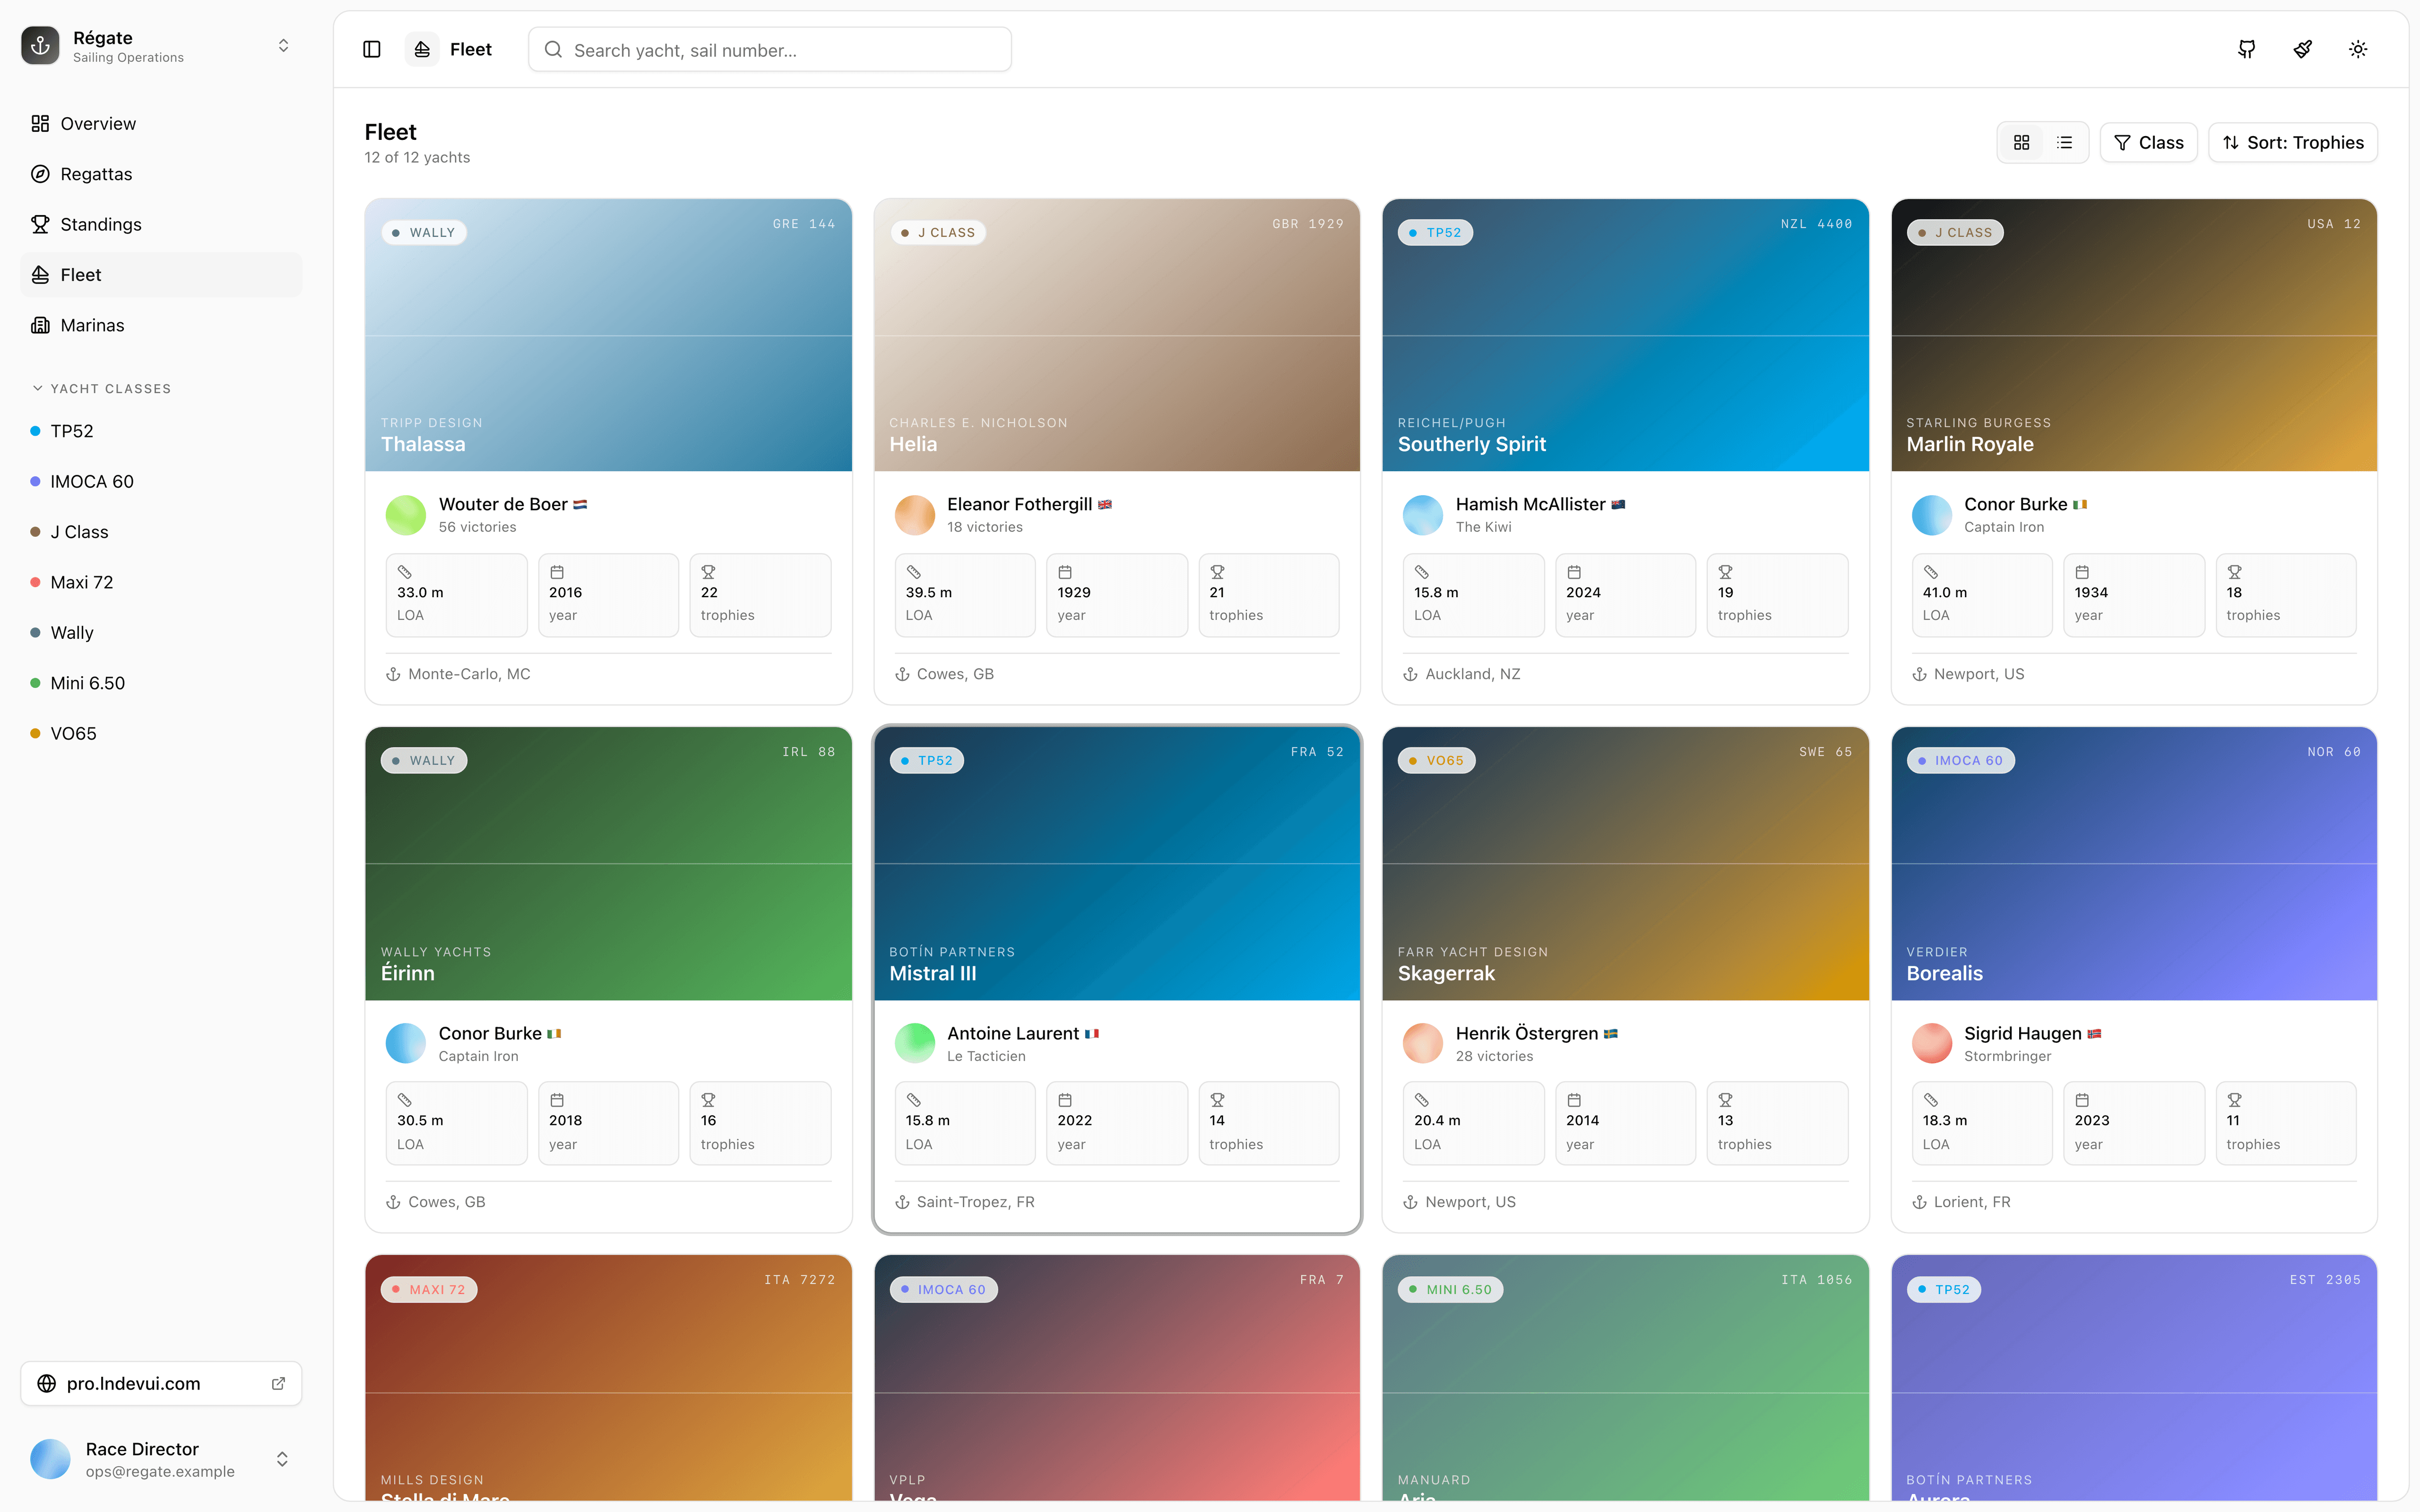Click Marlin Royale's 18 trophies stat
Screen dimensions: 2420x1512
click(2285, 595)
